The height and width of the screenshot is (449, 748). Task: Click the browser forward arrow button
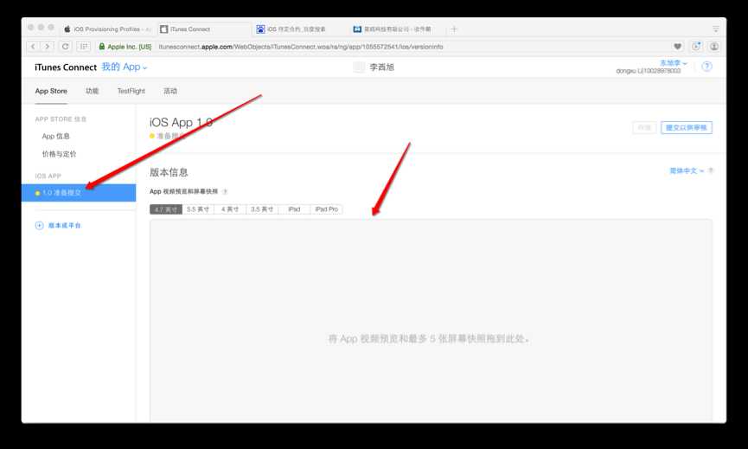[47, 46]
